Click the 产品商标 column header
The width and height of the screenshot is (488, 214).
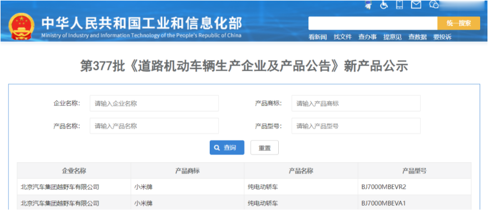click(x=188, y=171)
